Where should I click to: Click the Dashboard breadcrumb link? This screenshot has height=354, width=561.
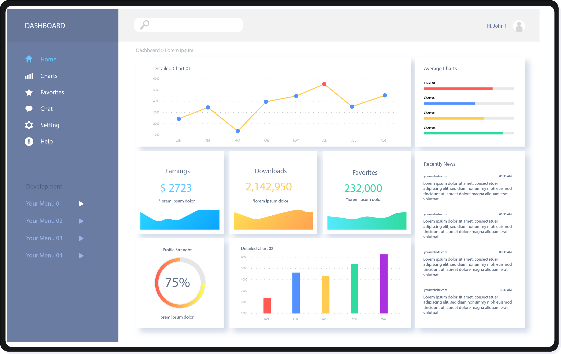coord(148,50)
